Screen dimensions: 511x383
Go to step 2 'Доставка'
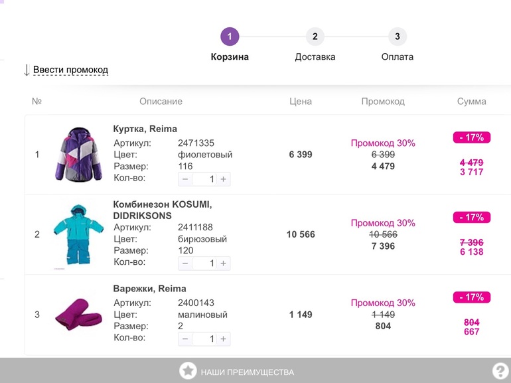(315, 37)
